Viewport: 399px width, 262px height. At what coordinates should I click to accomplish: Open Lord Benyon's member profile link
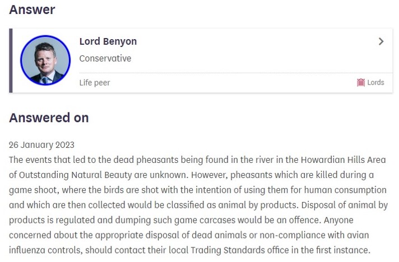click(x=108, y=41)
